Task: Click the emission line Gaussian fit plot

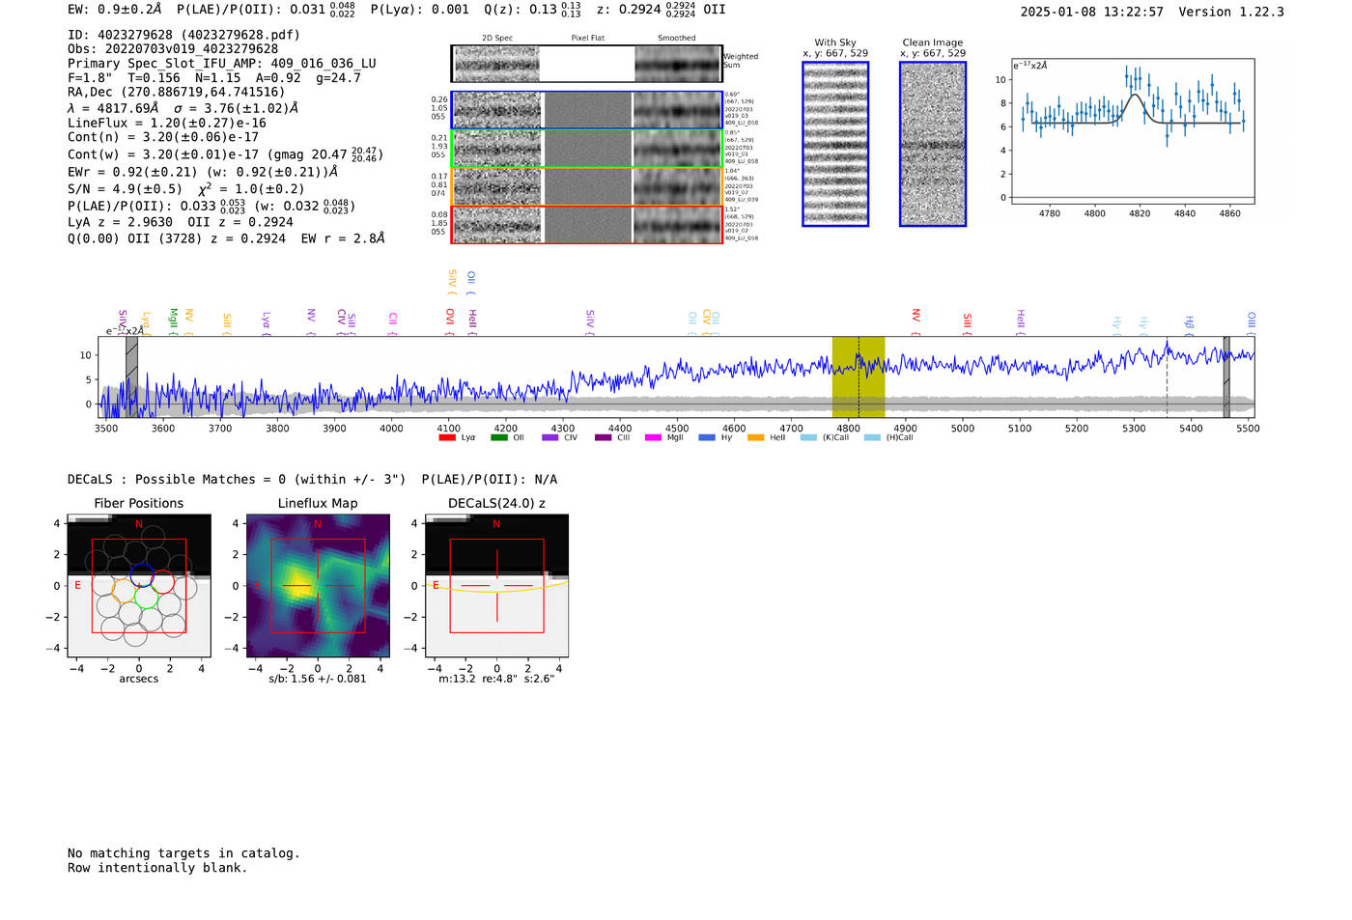Action: 1132,131
